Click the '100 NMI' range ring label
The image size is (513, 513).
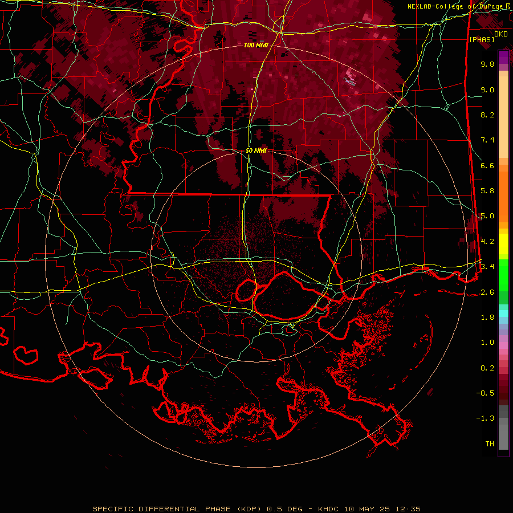click(x=256, y=45)
